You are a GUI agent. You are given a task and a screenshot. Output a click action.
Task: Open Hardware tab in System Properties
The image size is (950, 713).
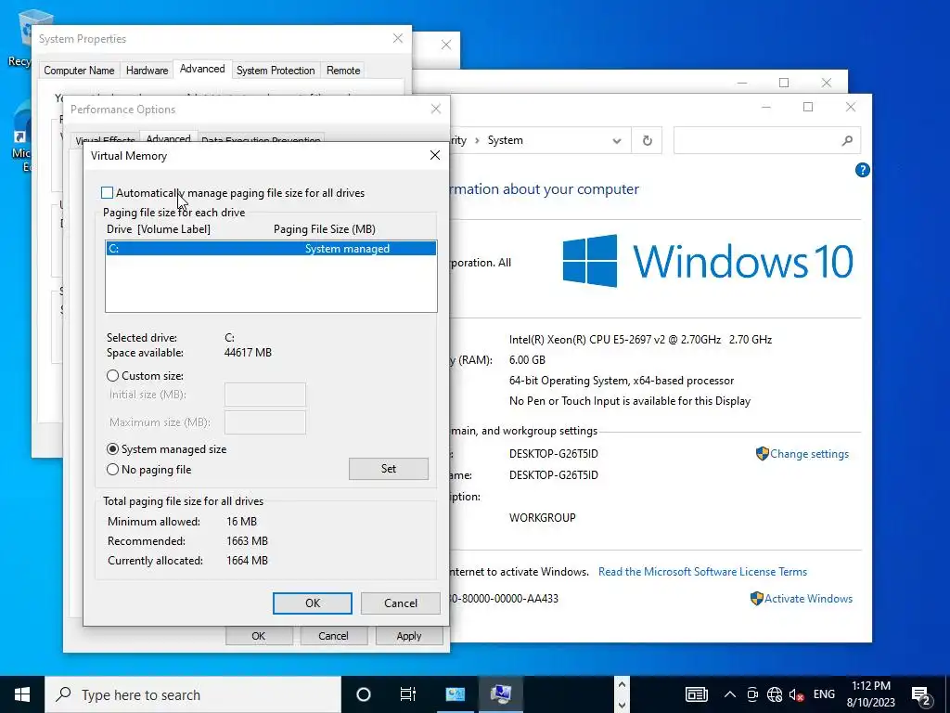point(148,71)
